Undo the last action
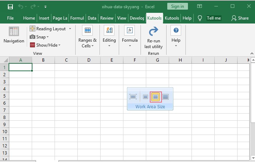The width and height of the screenshot is (255, 162). [x=21, y=6]
